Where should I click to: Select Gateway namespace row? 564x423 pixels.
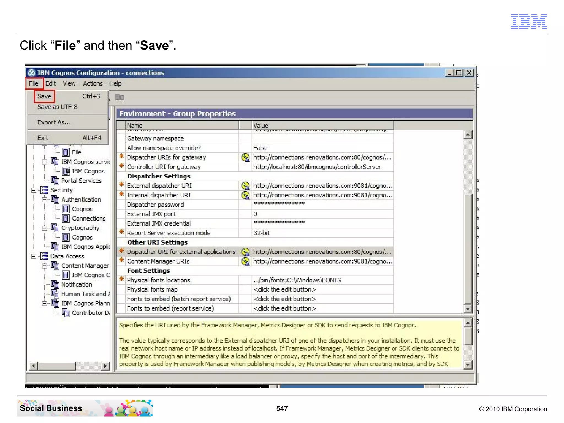[255, 139]
